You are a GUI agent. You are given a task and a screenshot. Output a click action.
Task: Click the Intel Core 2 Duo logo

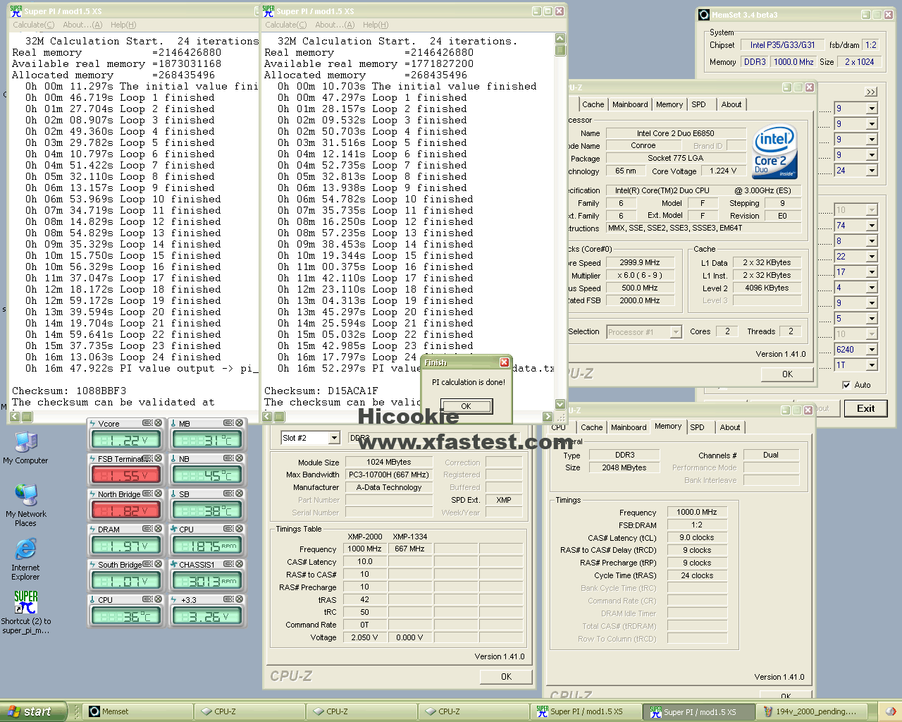pos(774,152)
